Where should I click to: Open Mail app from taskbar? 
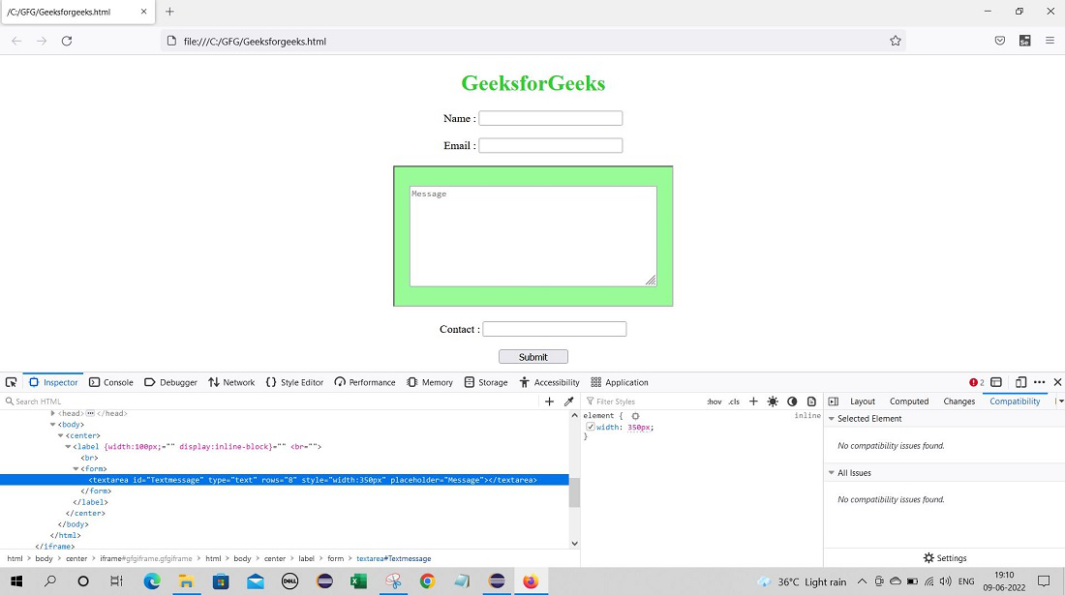click(x=256, y=581)
